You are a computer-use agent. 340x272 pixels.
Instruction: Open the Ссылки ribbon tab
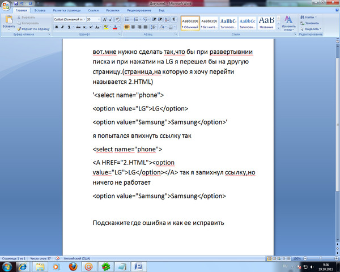[x=93, y=10]
